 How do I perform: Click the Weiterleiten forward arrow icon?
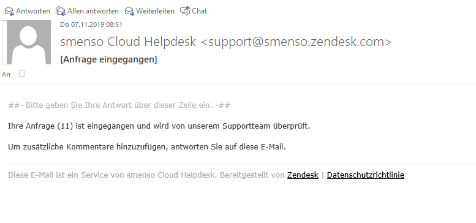pyautogui.click(x=129, y=11)
